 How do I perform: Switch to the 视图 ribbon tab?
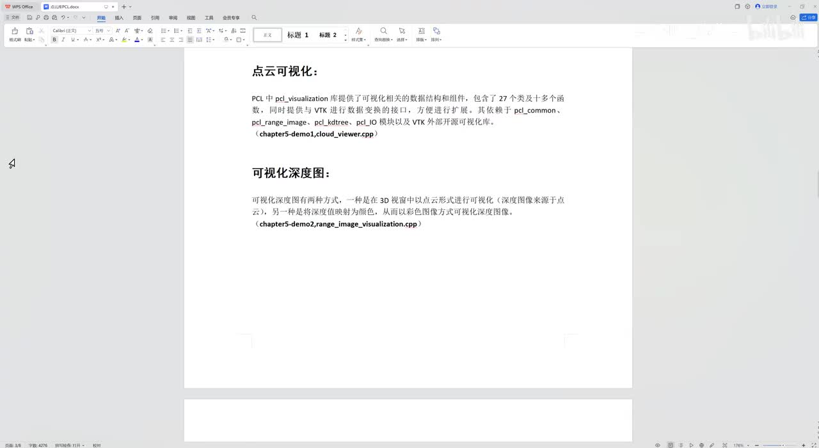pos(191,18)
